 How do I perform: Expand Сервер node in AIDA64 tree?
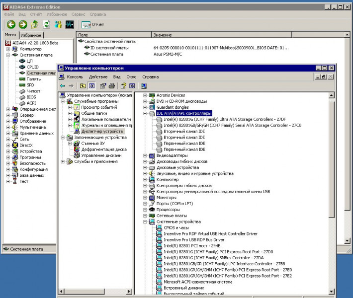pos(8,115)
